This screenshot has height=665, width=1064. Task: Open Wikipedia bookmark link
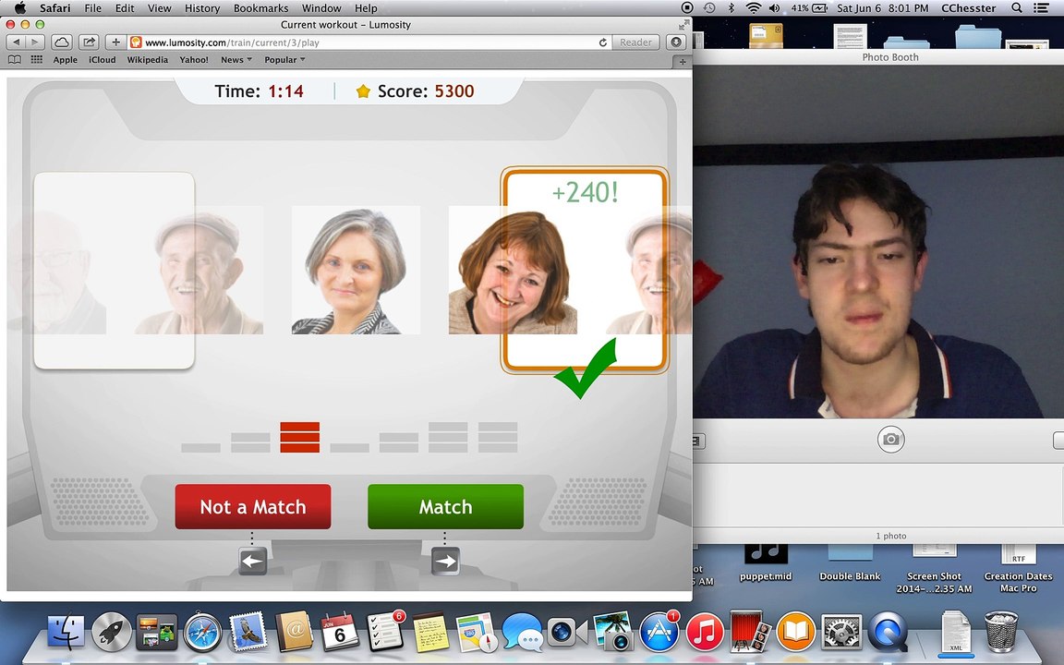pyautogui.click(x=147, y=60)
